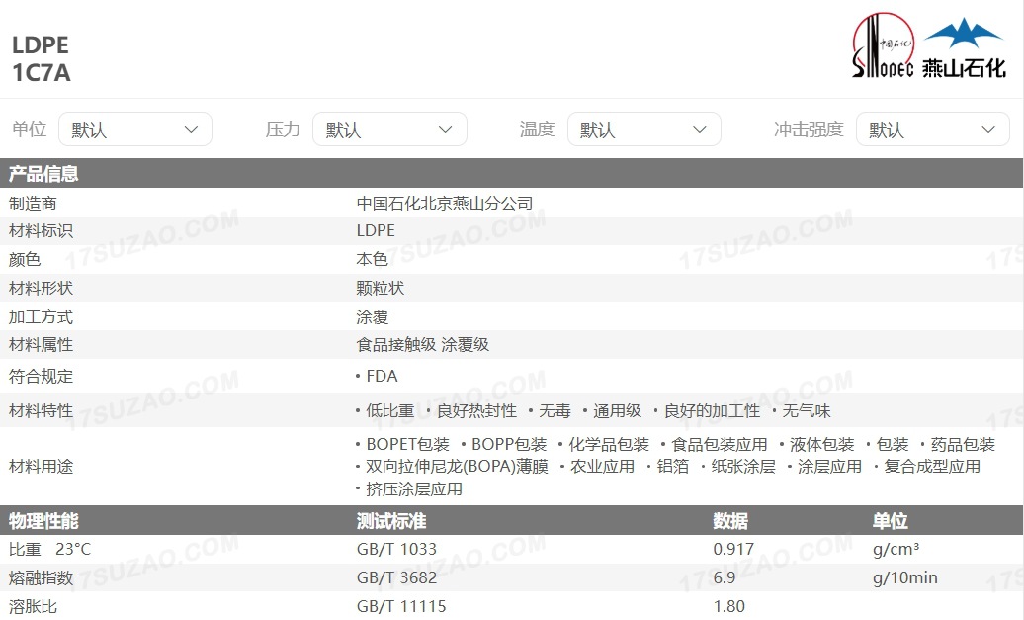Click the 良好热封性 property tag
1024x620 pixels.
[476, 411]
